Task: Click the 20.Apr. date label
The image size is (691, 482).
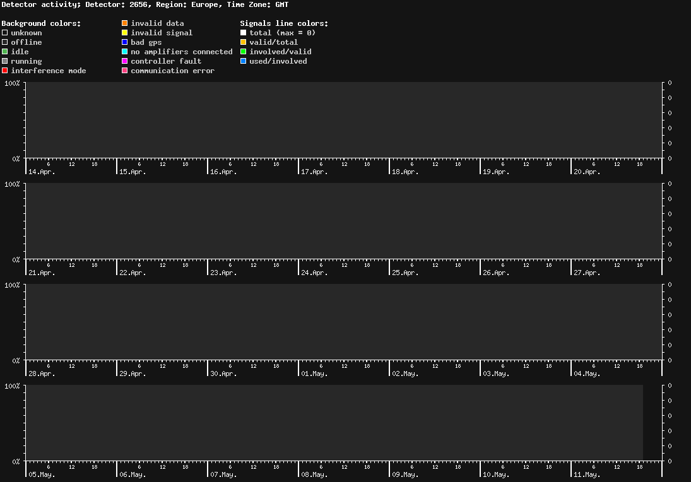Action: [x=587, y=172]
